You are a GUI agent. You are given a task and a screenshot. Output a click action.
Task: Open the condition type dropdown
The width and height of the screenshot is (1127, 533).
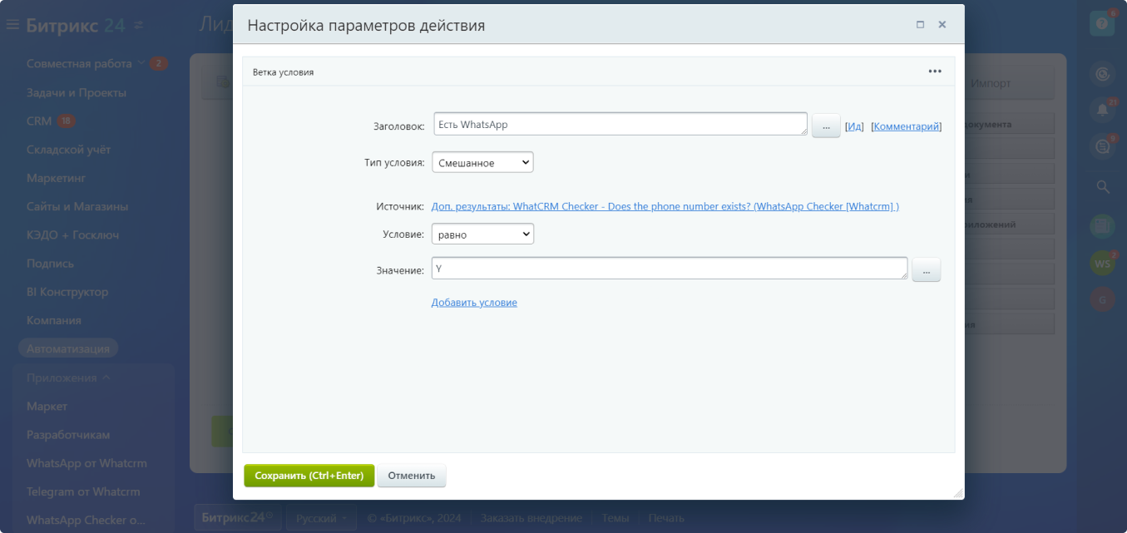tap(482, 162)
